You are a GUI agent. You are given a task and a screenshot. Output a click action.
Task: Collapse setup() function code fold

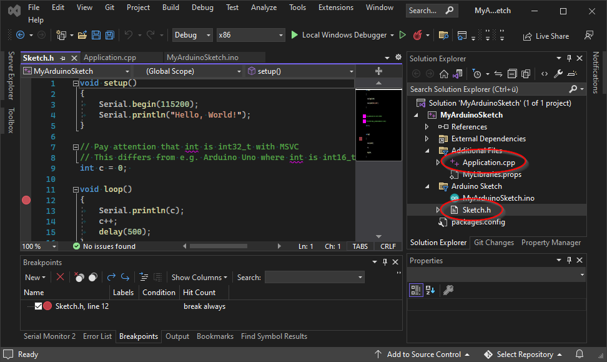click(76, 83)
